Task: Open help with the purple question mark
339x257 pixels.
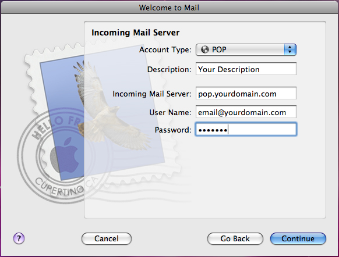Action: pos(19,238)
